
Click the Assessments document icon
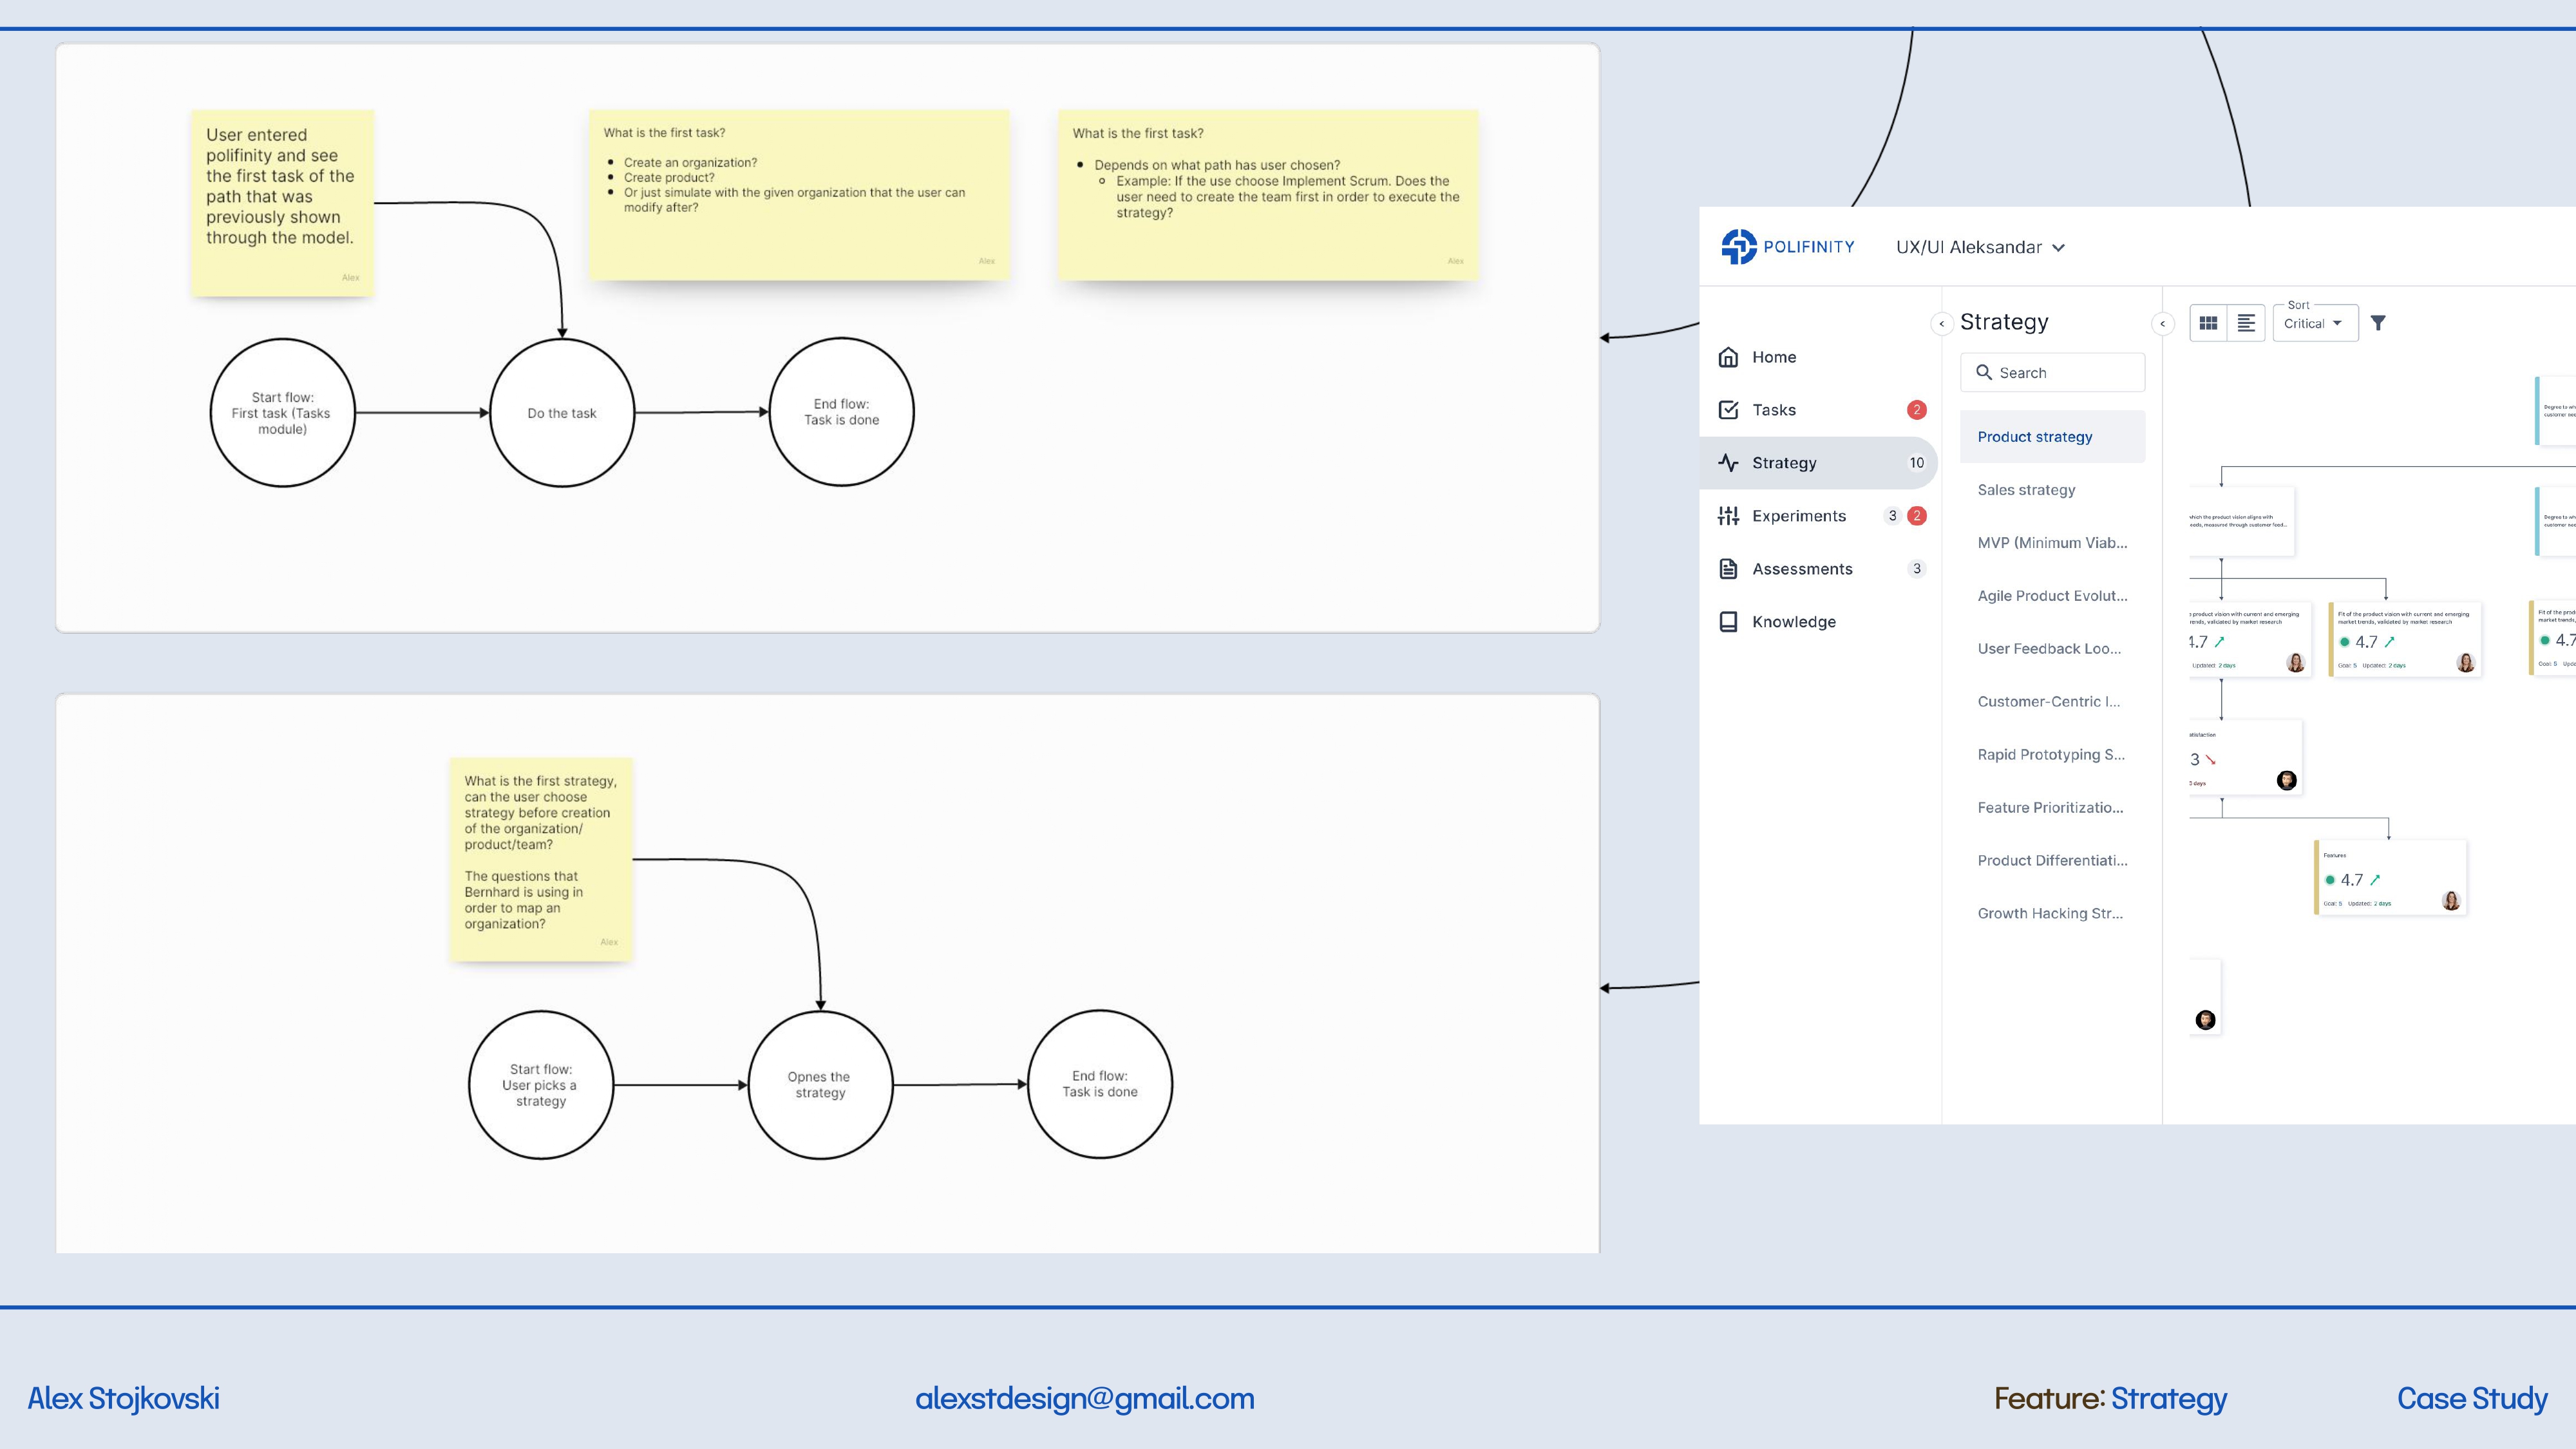[x=1728, y=569]
